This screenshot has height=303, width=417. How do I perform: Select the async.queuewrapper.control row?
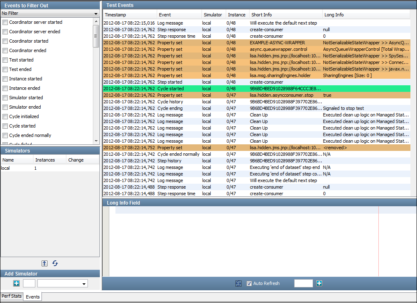pyautogui.click(x=257, y=49)
